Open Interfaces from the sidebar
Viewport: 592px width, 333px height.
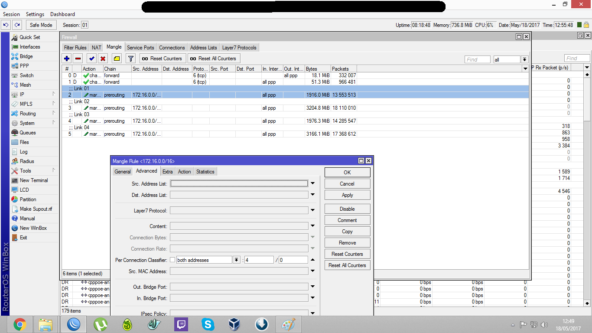coord(30,47)
